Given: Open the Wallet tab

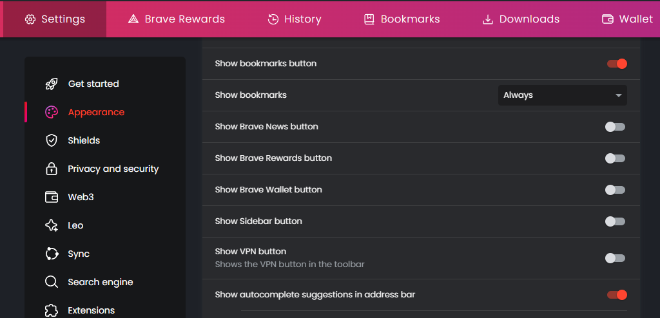Looking at the screenshot, I should pyautogui.click(x=628, y=19).
